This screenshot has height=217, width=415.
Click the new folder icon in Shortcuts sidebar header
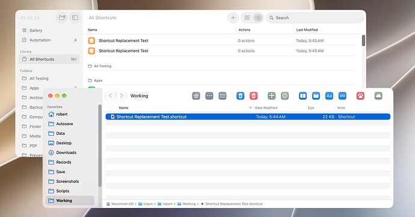coord(62,17)
